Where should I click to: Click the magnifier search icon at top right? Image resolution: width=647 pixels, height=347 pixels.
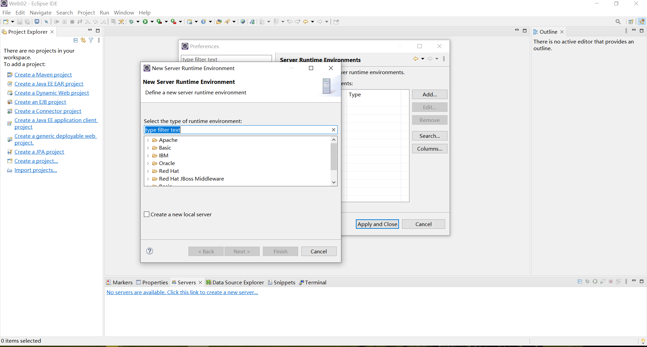pos(618,22)
